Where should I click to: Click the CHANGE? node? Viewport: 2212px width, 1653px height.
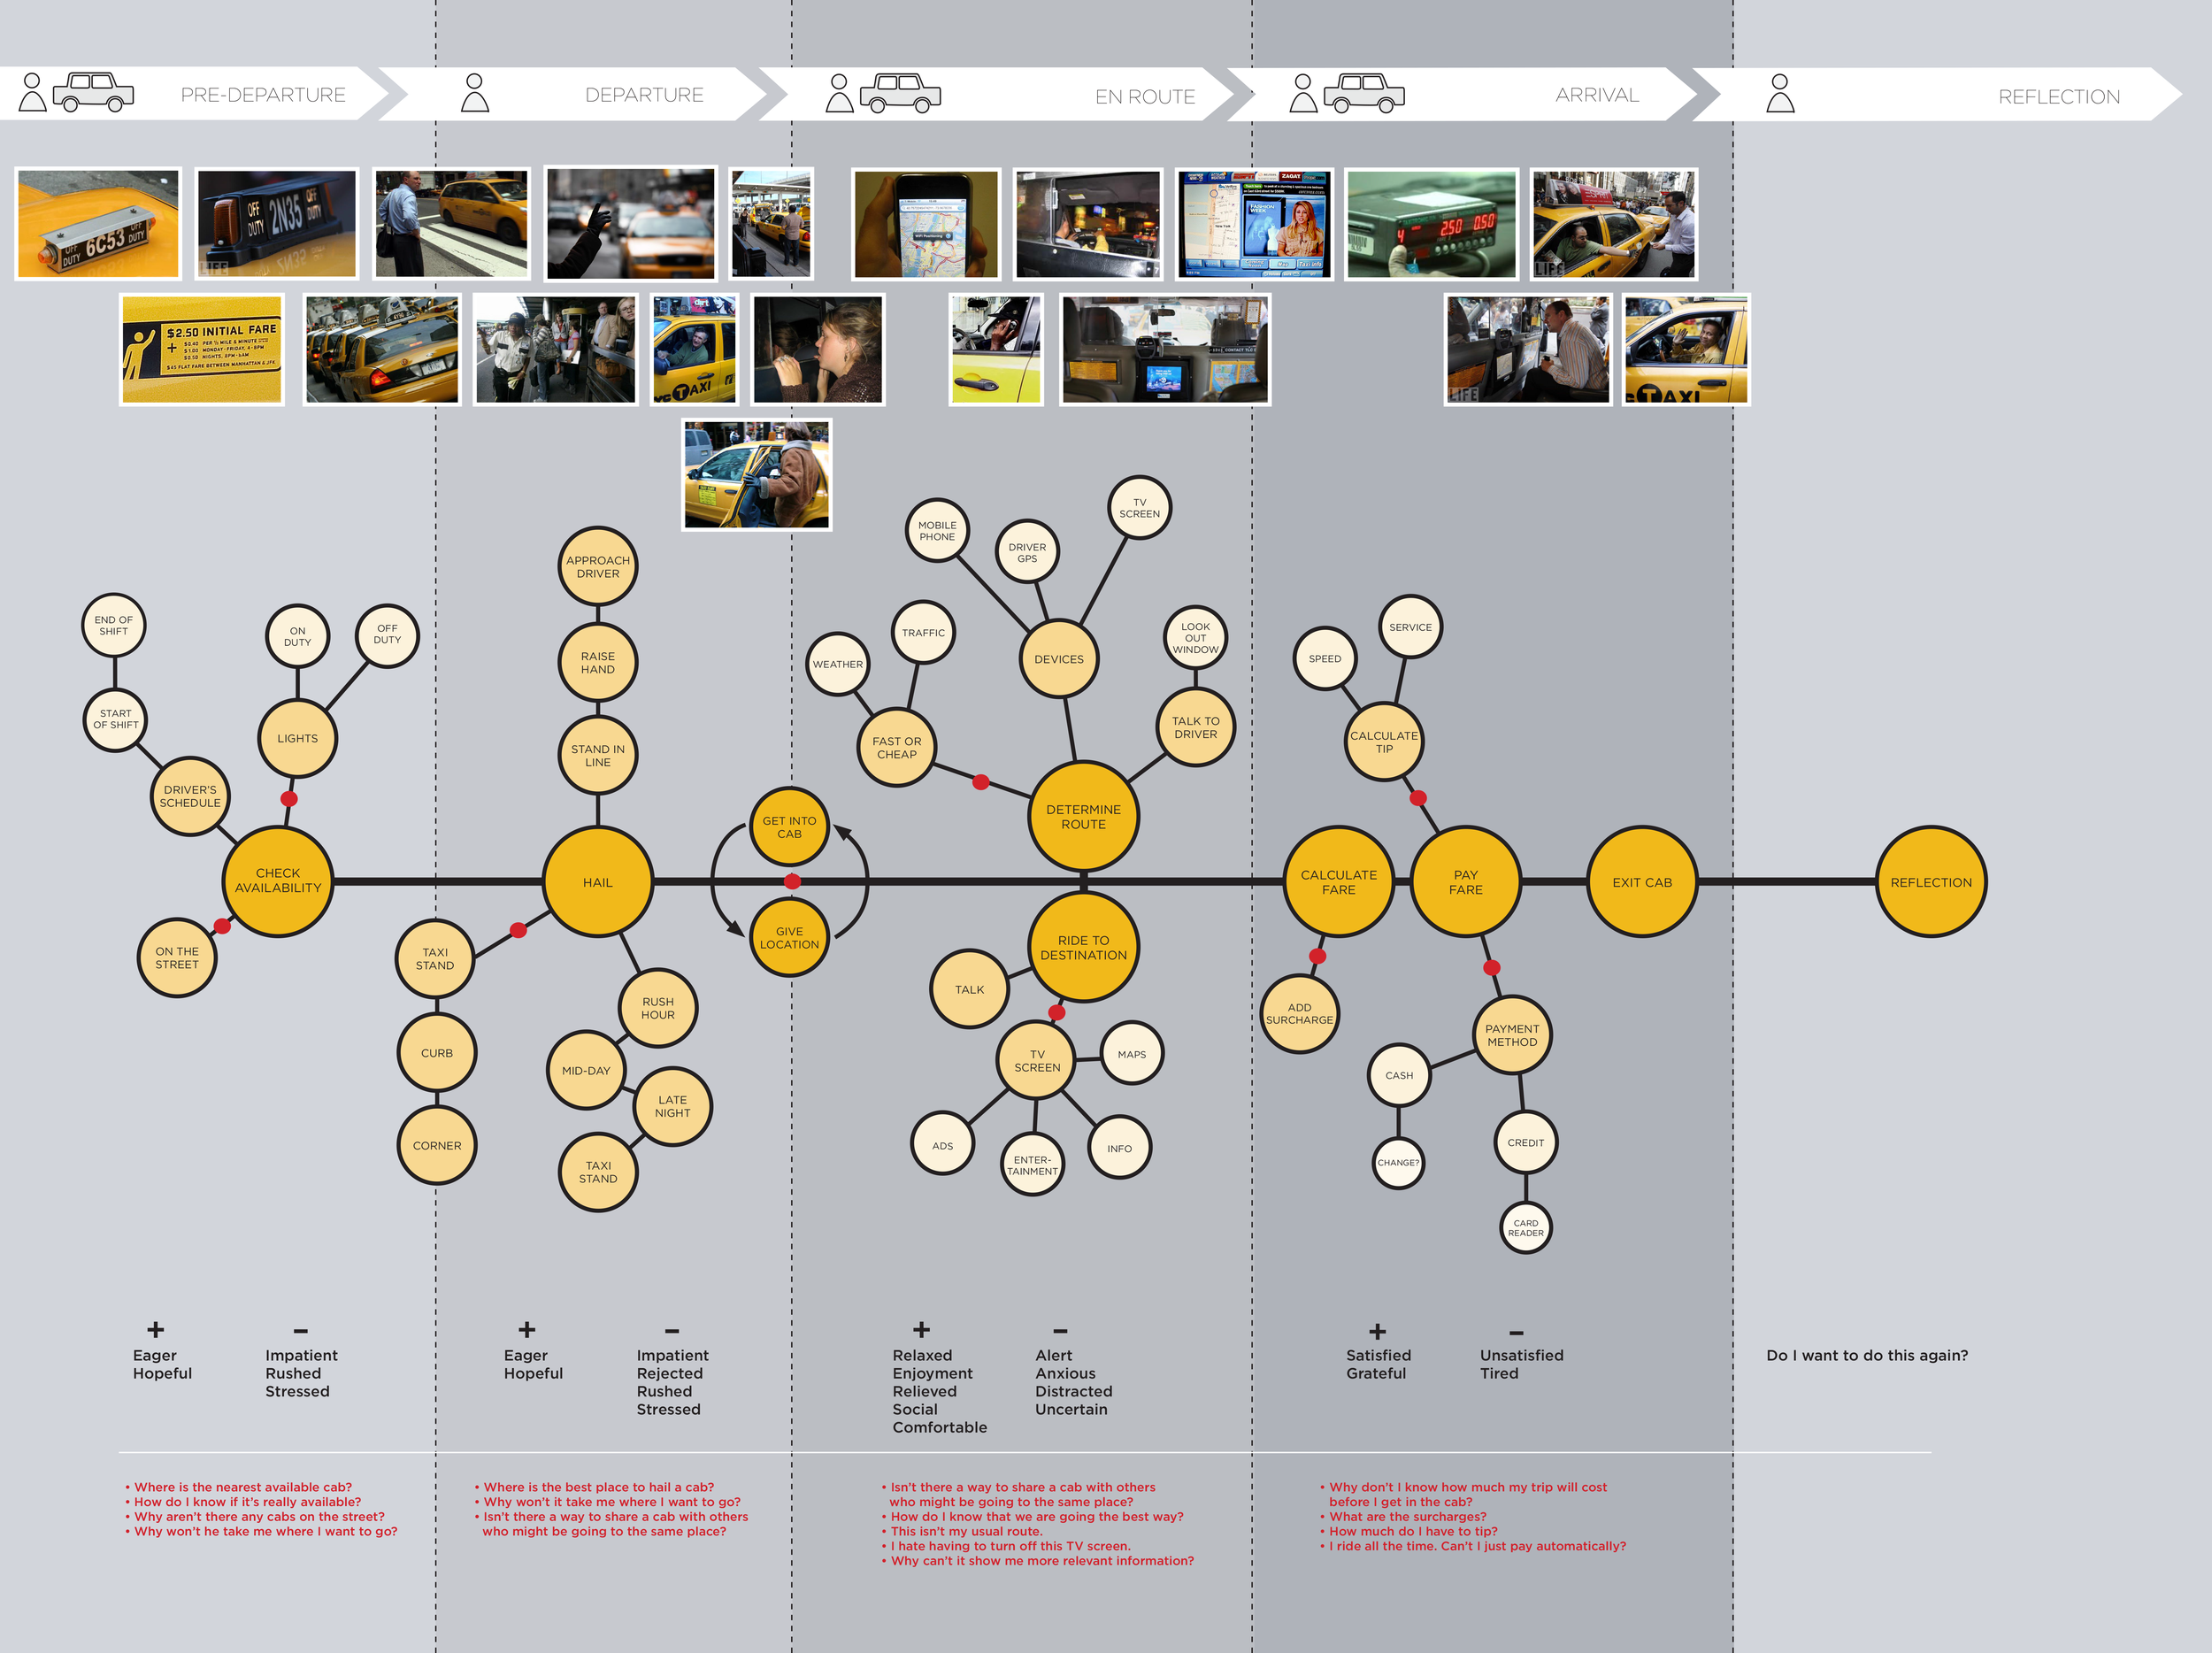pos(1398,1163)
